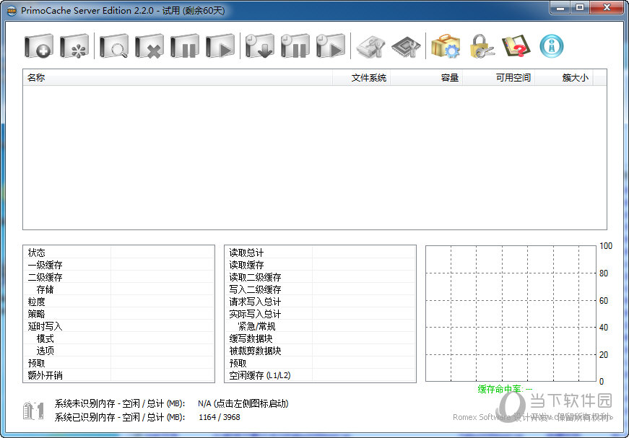The image size is (629, 438).
Task: Click the create new cache task icon
Action: pos(38,46)
